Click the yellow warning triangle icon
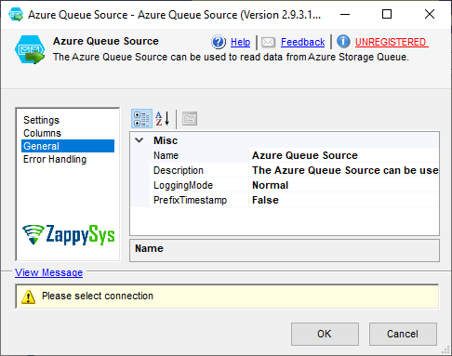This screenshot has height=356, width=452. coord(28,297)
